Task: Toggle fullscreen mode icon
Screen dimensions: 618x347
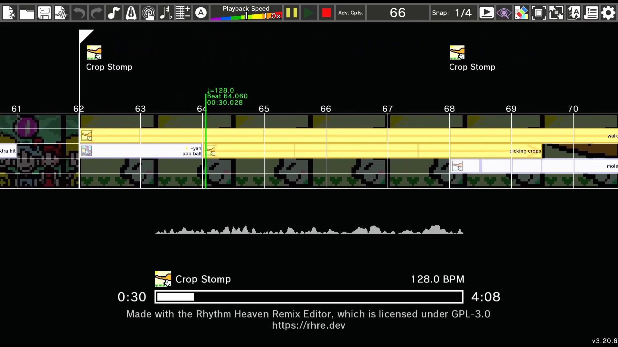Action: pyautogui.click(x=538, y=13)
